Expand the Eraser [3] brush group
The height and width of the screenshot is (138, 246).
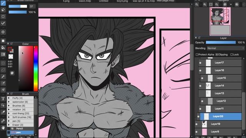tap(9, 125)
